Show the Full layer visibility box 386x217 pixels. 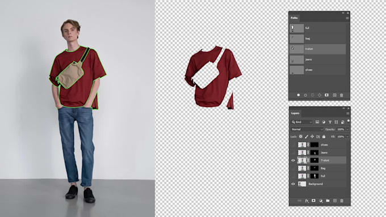(x=293, y=176)
